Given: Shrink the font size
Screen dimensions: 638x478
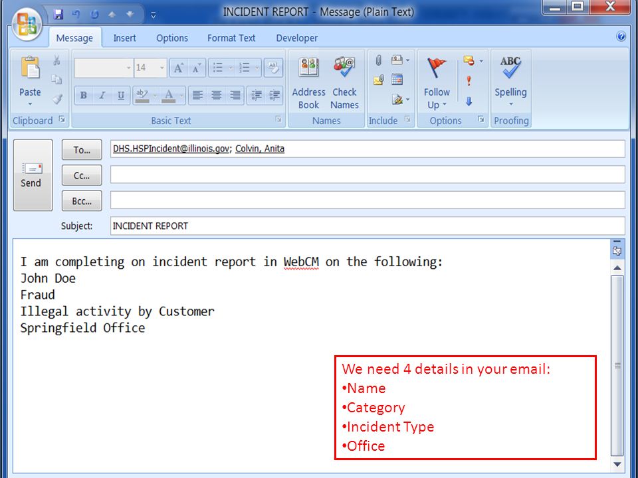Looking at the screenshot, I should 197,68.
